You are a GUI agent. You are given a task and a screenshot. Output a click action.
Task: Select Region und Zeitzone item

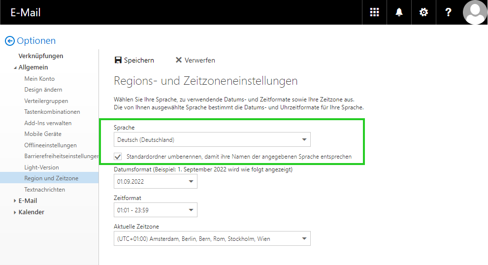[49, 178]
